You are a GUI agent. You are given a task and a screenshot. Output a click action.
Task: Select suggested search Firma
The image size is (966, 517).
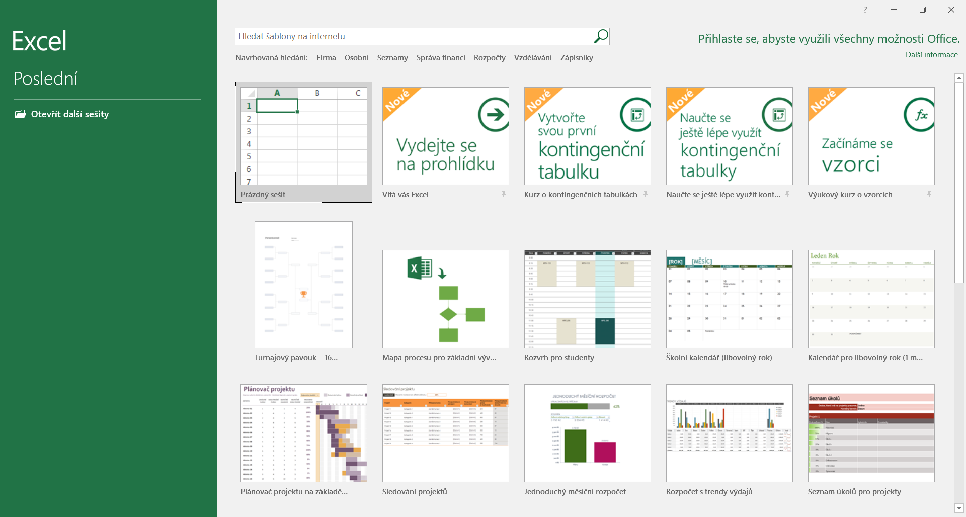pyautogui.click(x=326, y=58)
